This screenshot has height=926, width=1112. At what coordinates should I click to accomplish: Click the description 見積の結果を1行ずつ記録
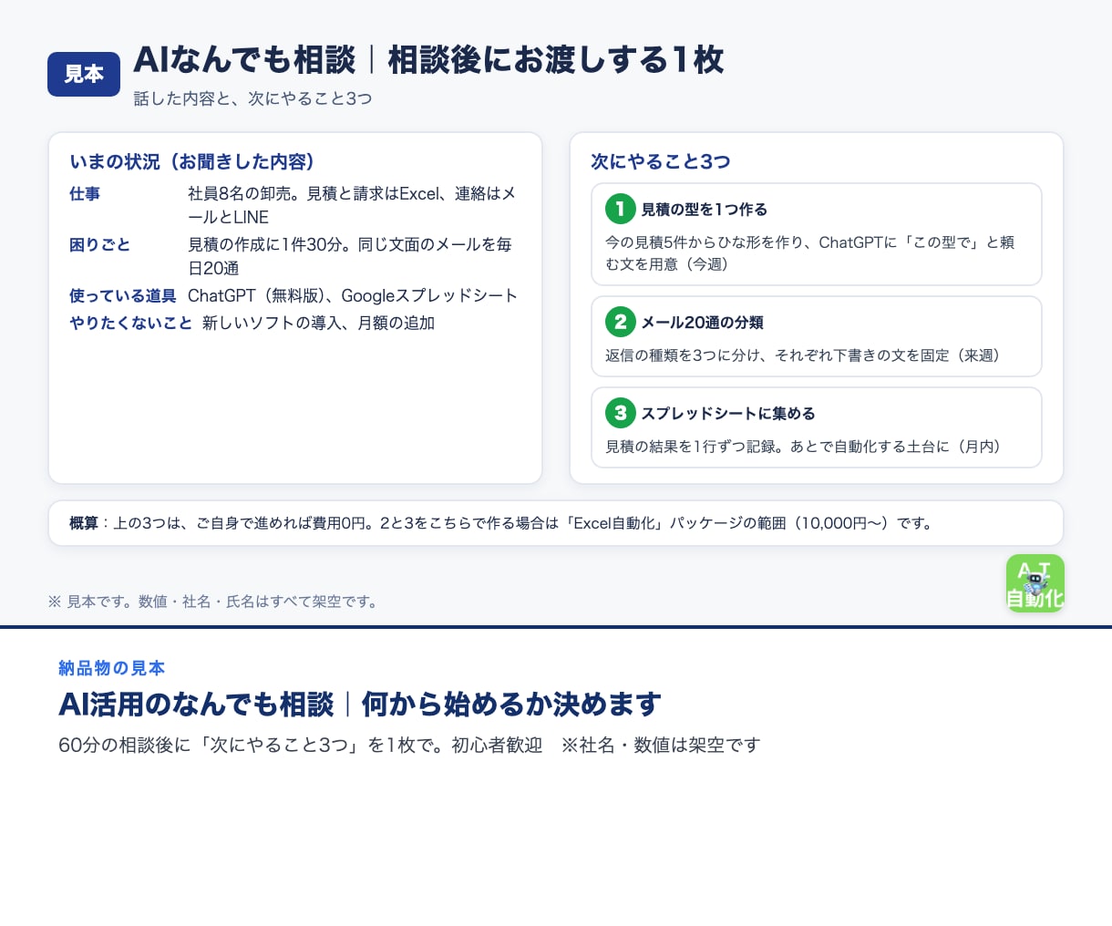click(695, 447)
